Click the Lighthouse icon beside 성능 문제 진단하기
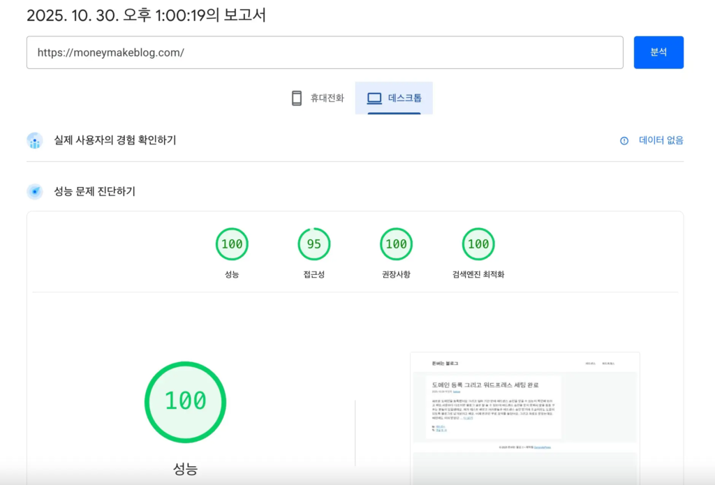This screenshot has height=485, width=715. (34, 191)
